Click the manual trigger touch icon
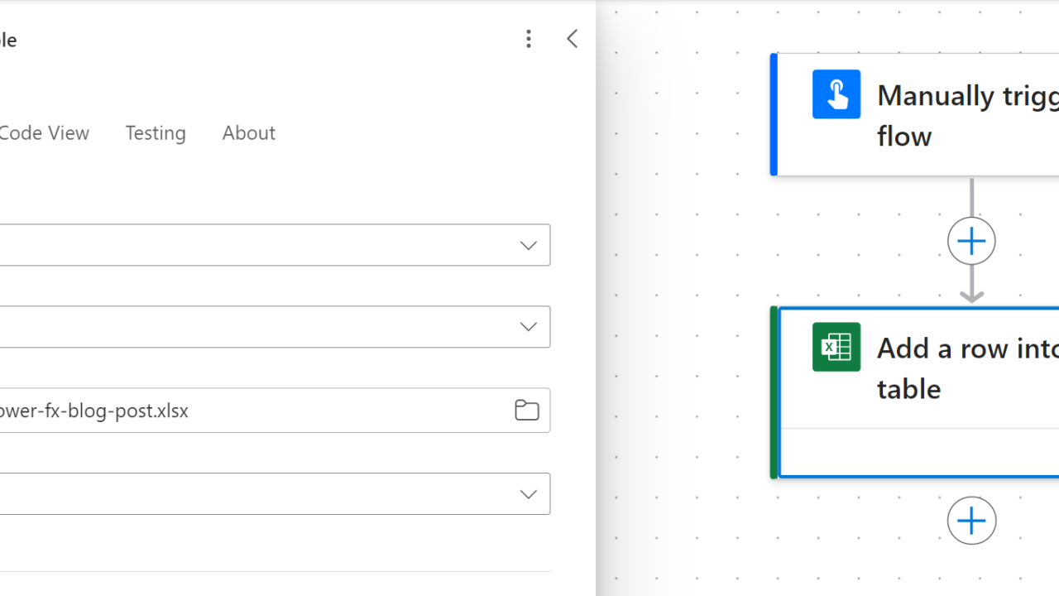This screenshot has width=1059, height=596. pos(836,94)
